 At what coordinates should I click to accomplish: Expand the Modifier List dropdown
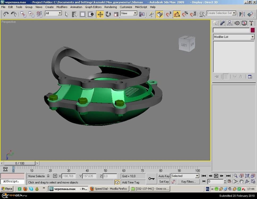click(x=252, y=37)
